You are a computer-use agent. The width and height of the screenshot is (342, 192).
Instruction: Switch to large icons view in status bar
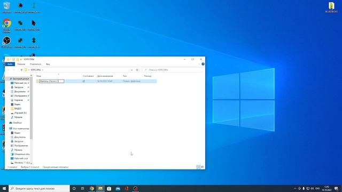click(202, 167)
